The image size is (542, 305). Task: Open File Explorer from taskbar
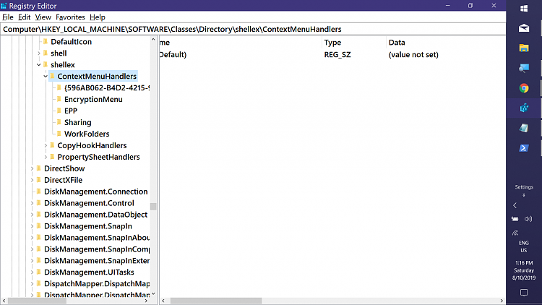pos(524,48)
